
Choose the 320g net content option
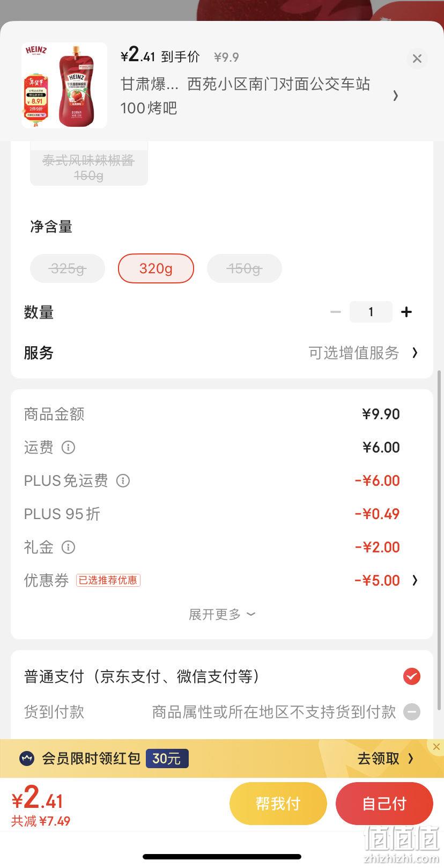point(156,268)
